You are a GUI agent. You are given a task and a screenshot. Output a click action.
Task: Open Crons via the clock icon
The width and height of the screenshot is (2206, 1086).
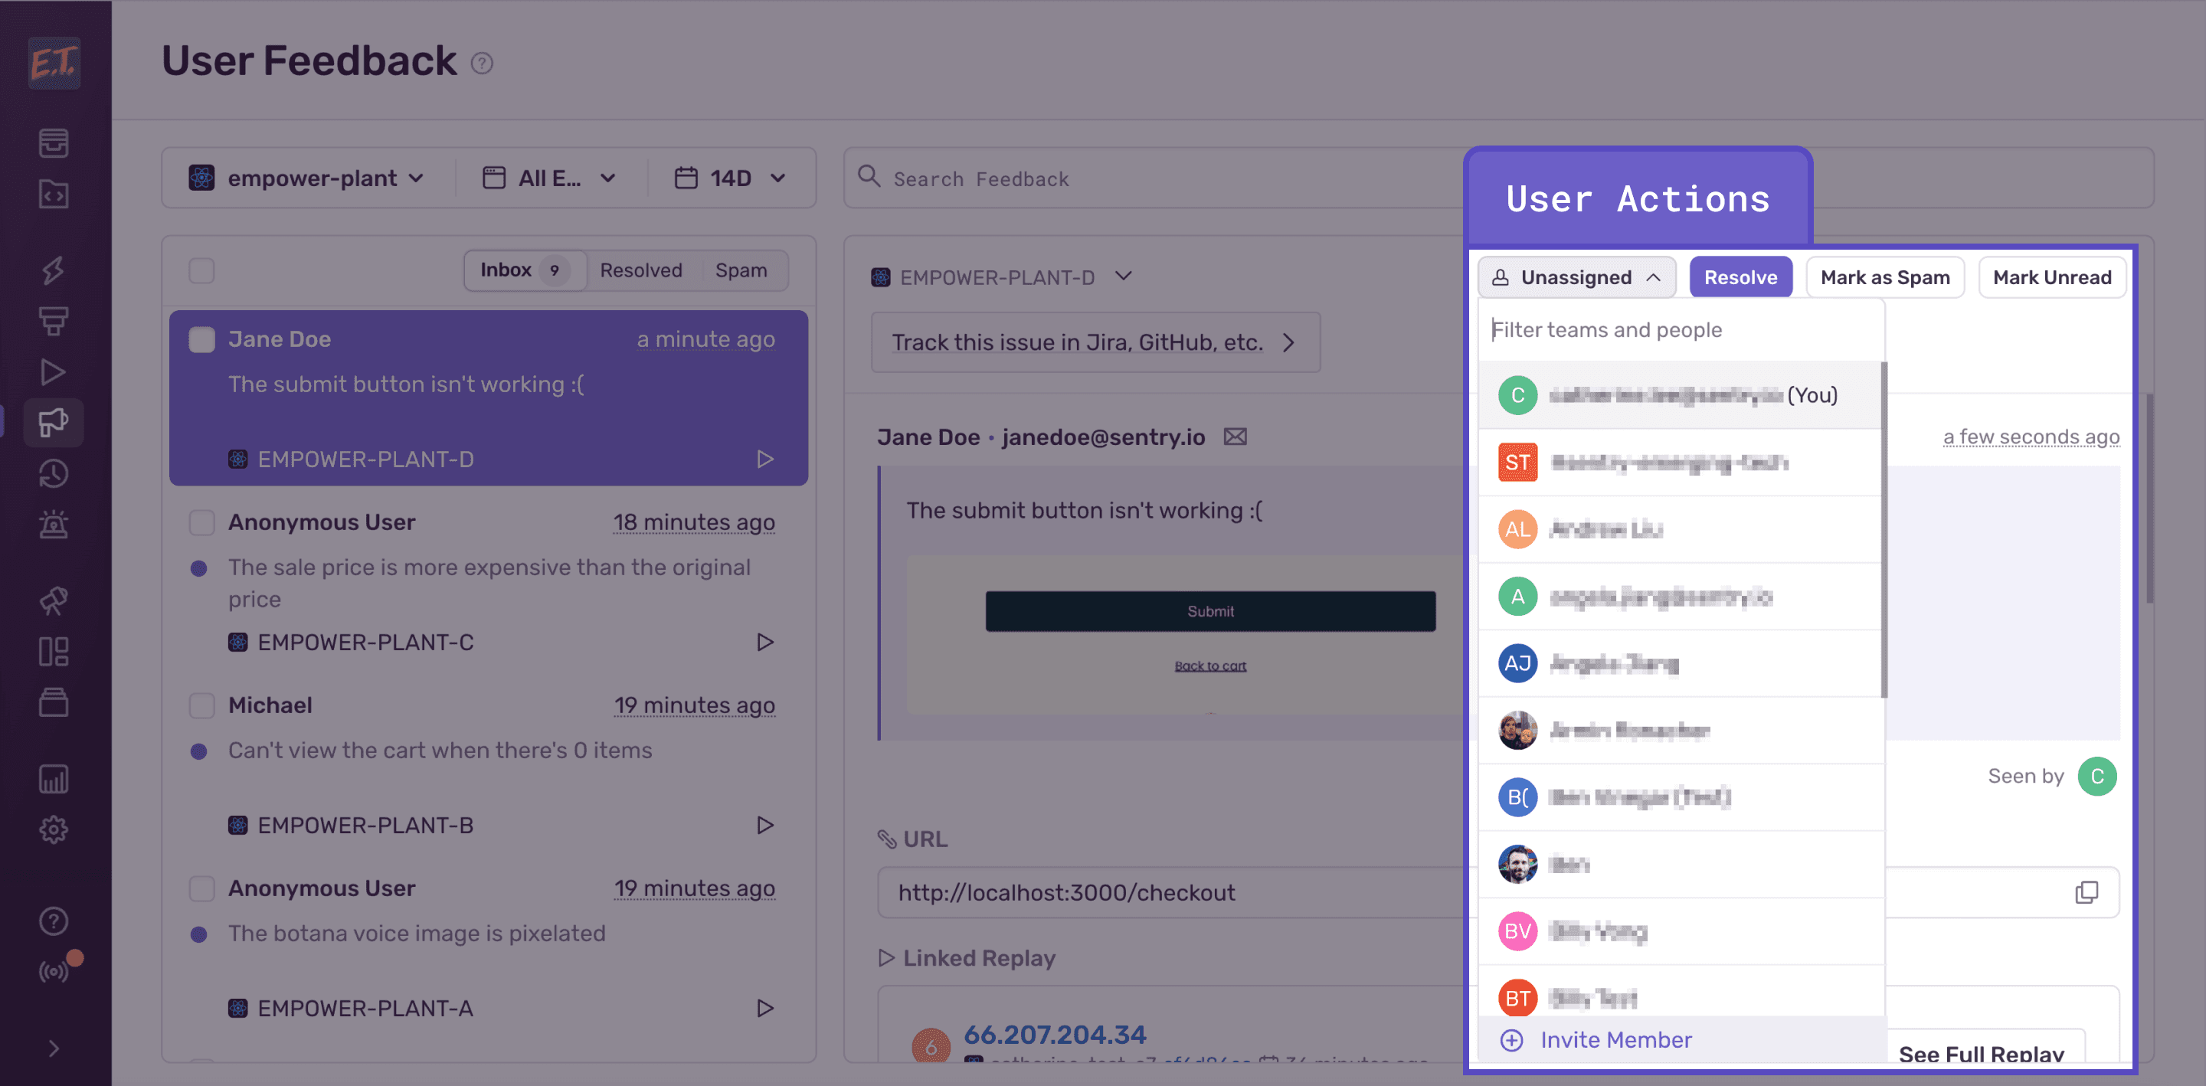(x=53, y=473)
